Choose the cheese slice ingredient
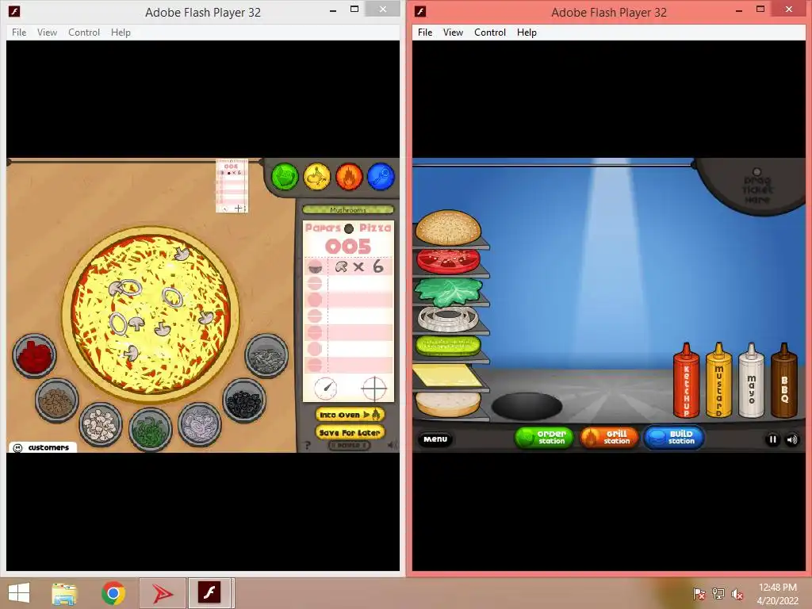This screenshot has width=812, height=609. tap(446, 375)
